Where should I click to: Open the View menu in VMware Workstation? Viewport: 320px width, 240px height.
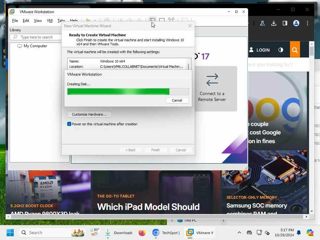click(38, 21)
